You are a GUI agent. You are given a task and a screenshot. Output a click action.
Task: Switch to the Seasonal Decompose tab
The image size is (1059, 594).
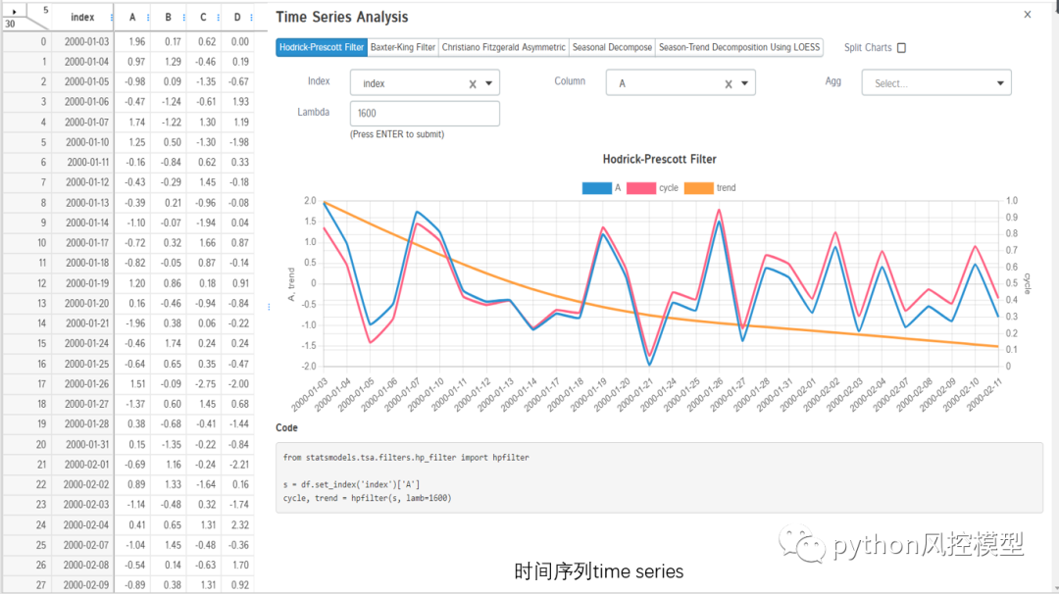[x=612, y=47]
